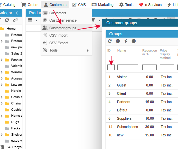Select the Subscriptions group row

[142, 127]
